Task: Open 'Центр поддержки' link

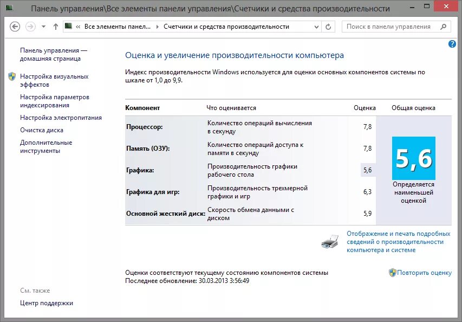Action: point(47,303)
